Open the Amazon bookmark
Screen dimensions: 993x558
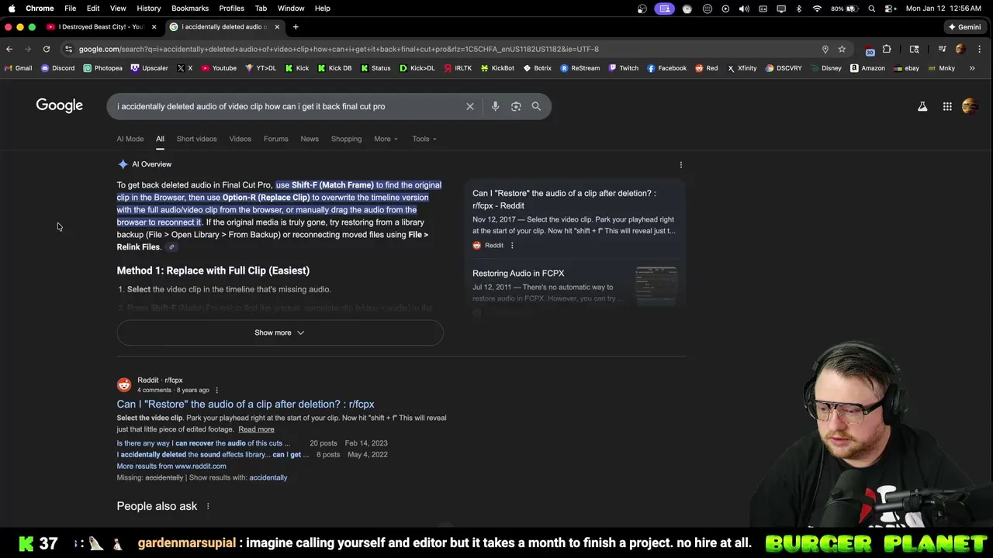(867, 68)
